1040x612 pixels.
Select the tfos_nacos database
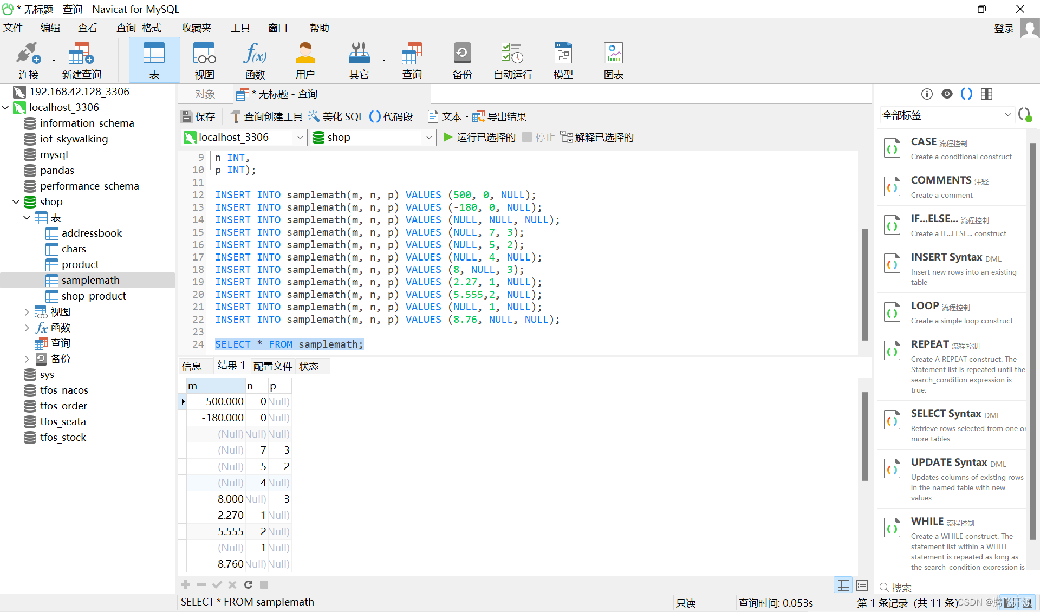click(x=64, y=390)
